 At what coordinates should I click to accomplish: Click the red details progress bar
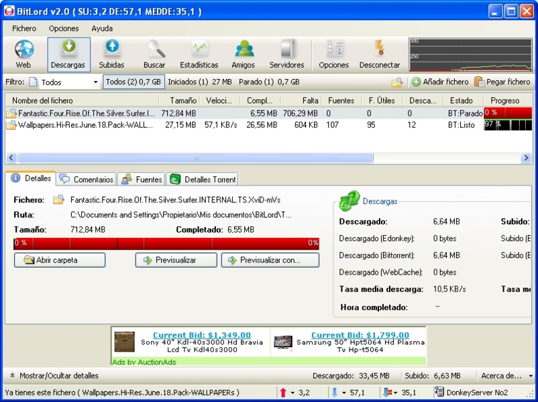coord(166,244)
